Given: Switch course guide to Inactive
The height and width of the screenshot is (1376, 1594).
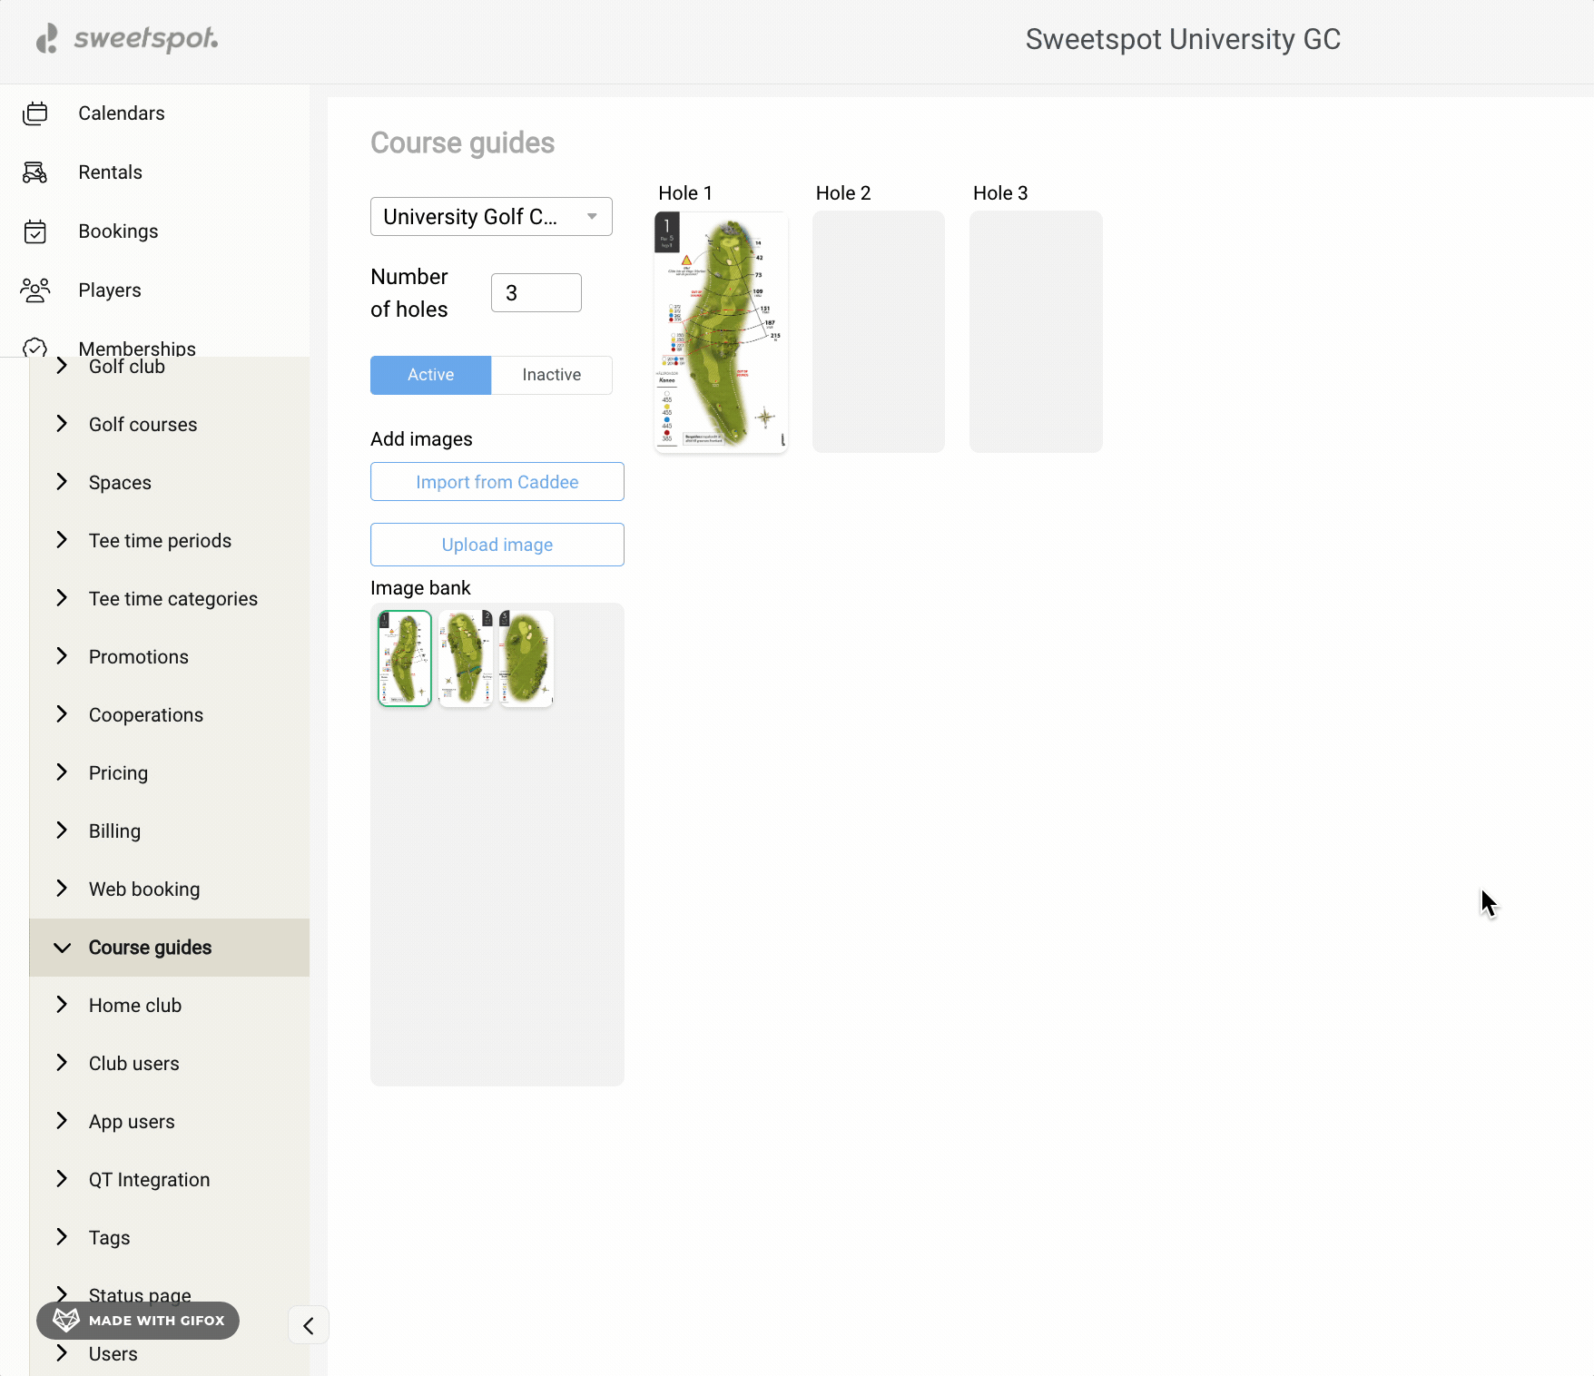Looking at the screenshot, I should tap(551, 375).
